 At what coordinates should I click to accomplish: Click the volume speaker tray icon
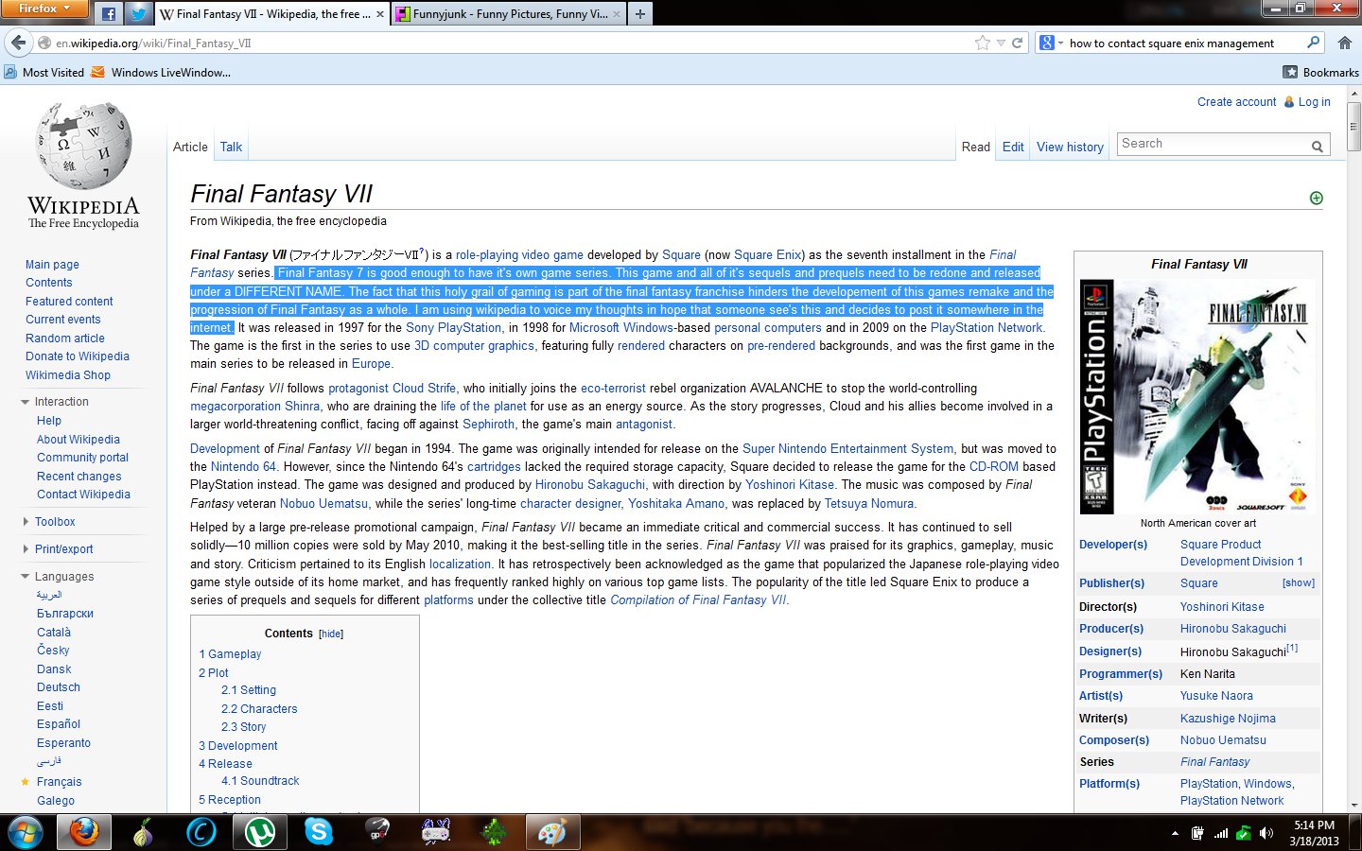coord(1266,833)
